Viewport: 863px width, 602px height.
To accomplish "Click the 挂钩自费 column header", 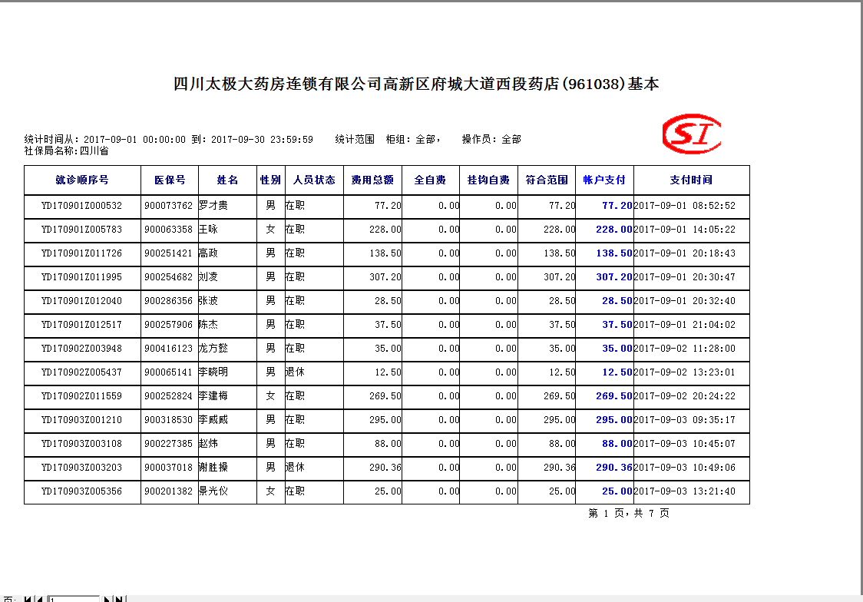I will [x=489, y=180].
